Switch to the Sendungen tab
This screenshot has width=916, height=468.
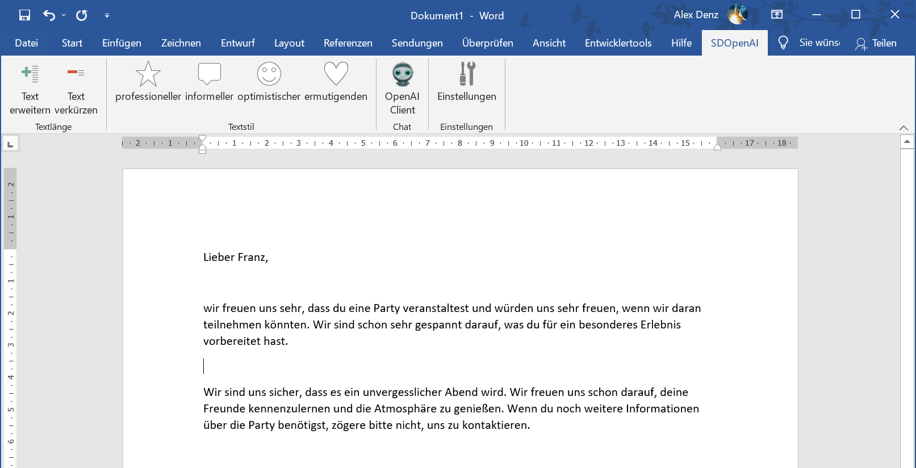point(417,43)
